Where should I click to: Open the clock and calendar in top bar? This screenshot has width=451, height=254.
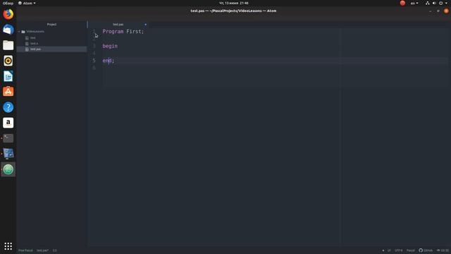click(233, 3)
